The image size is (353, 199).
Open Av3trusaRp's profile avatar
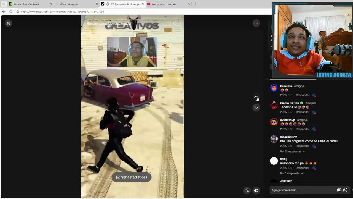coord(274,122)
